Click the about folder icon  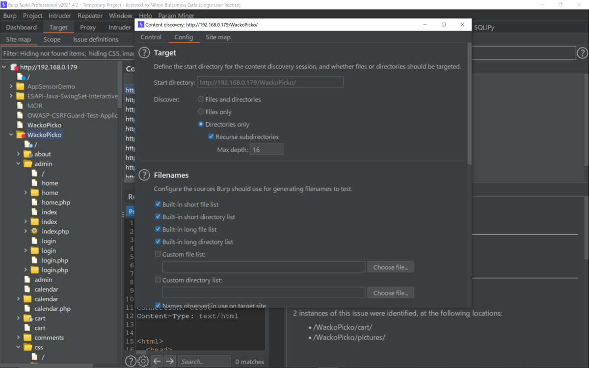(x=28, y=154)
